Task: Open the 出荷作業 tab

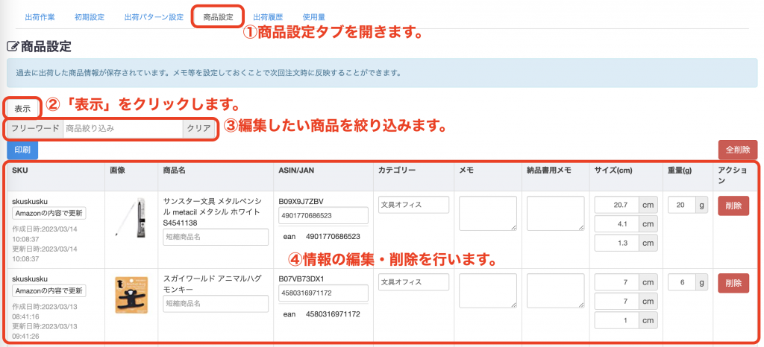Action: pos(40,17)
